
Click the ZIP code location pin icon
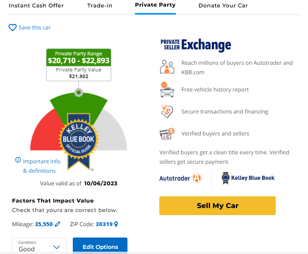pos(116,224)
